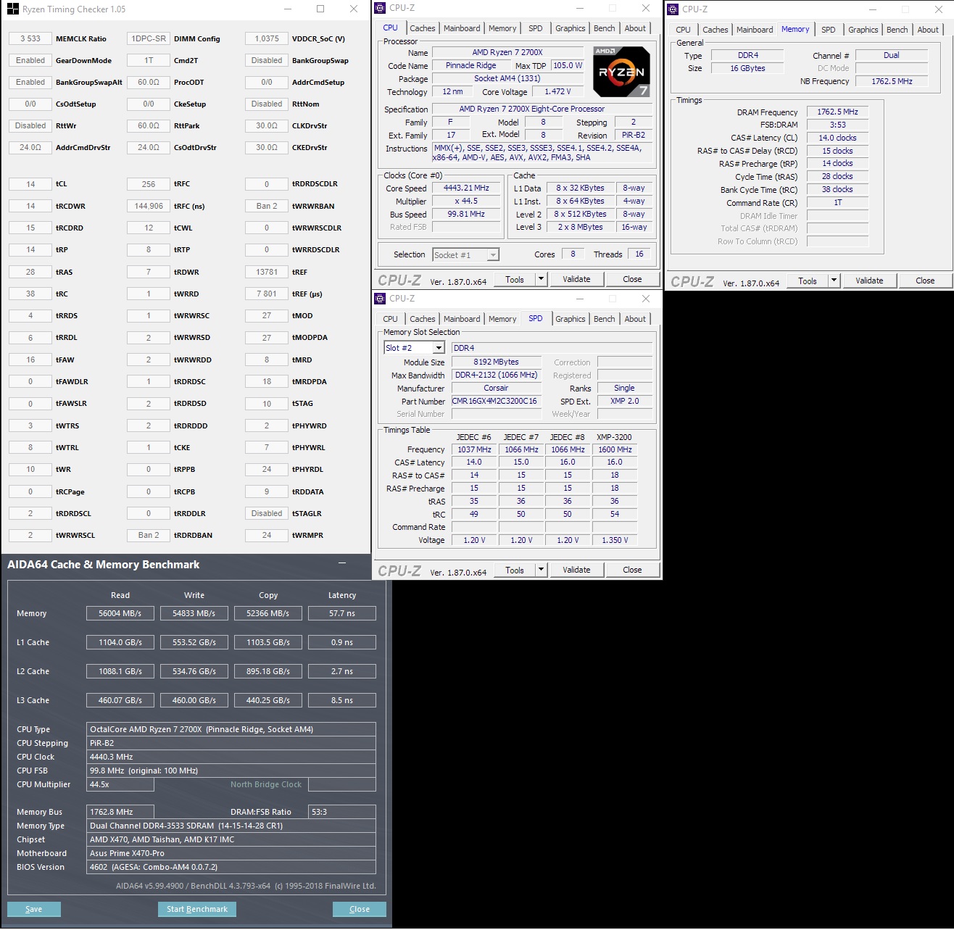This screenshot has height=930, width=954.
Task: Click Validate in the CPU-Z Memory window
Action: [x=869, y=281]
